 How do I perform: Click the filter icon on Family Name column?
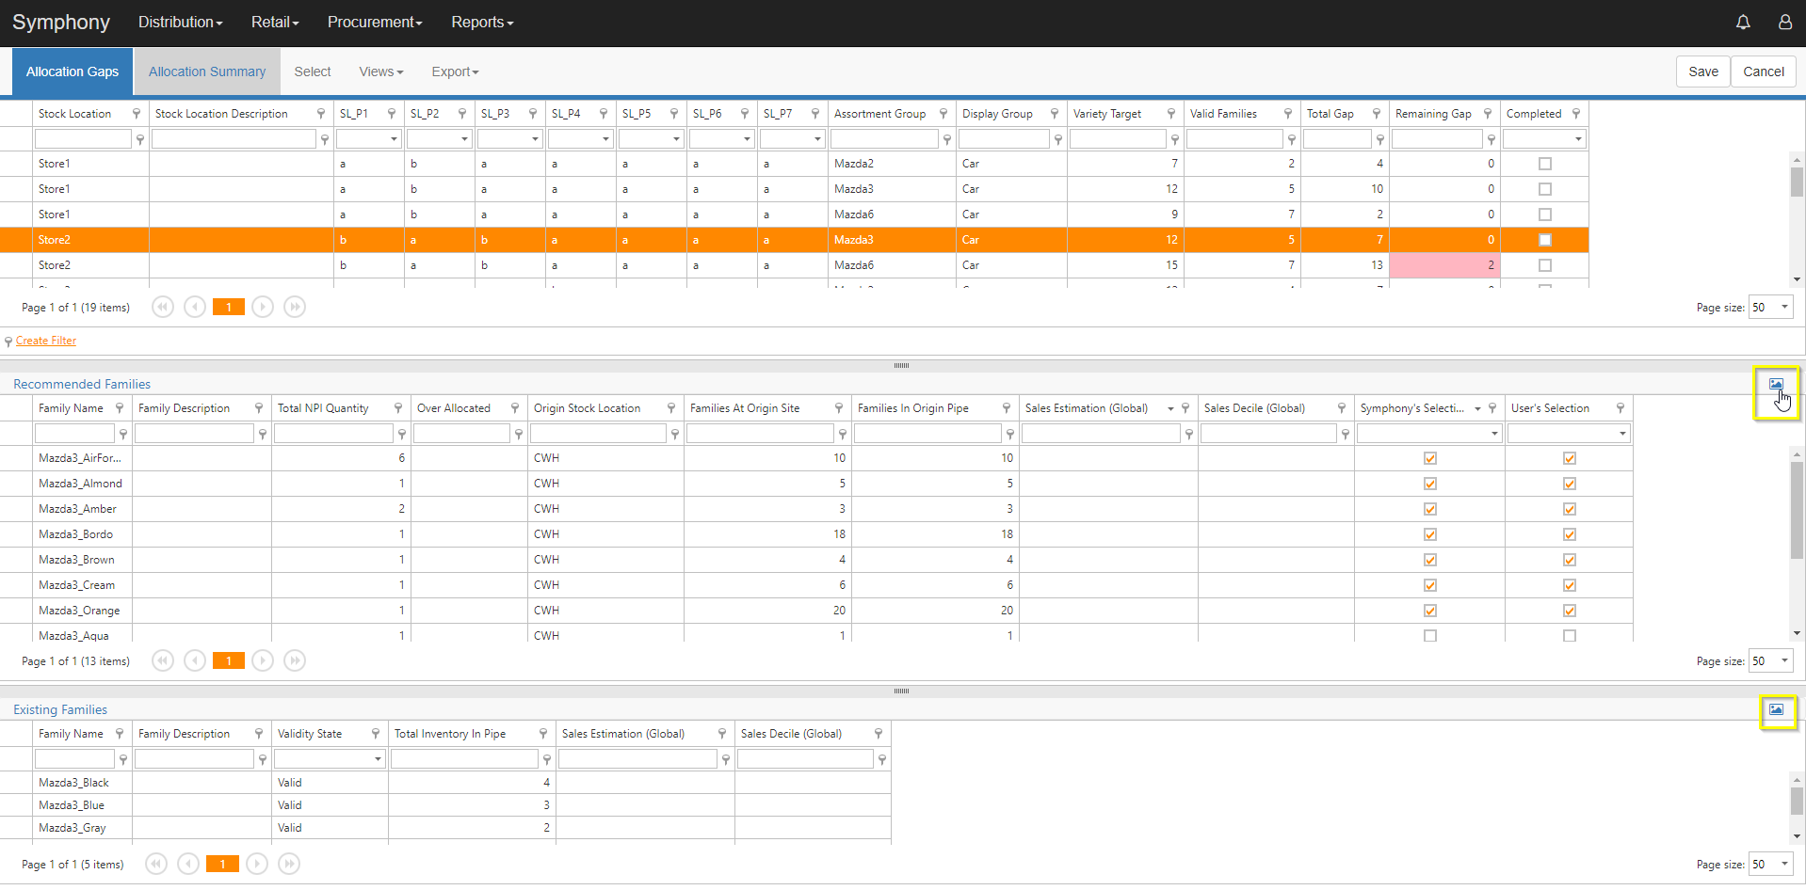coord(120,407)
